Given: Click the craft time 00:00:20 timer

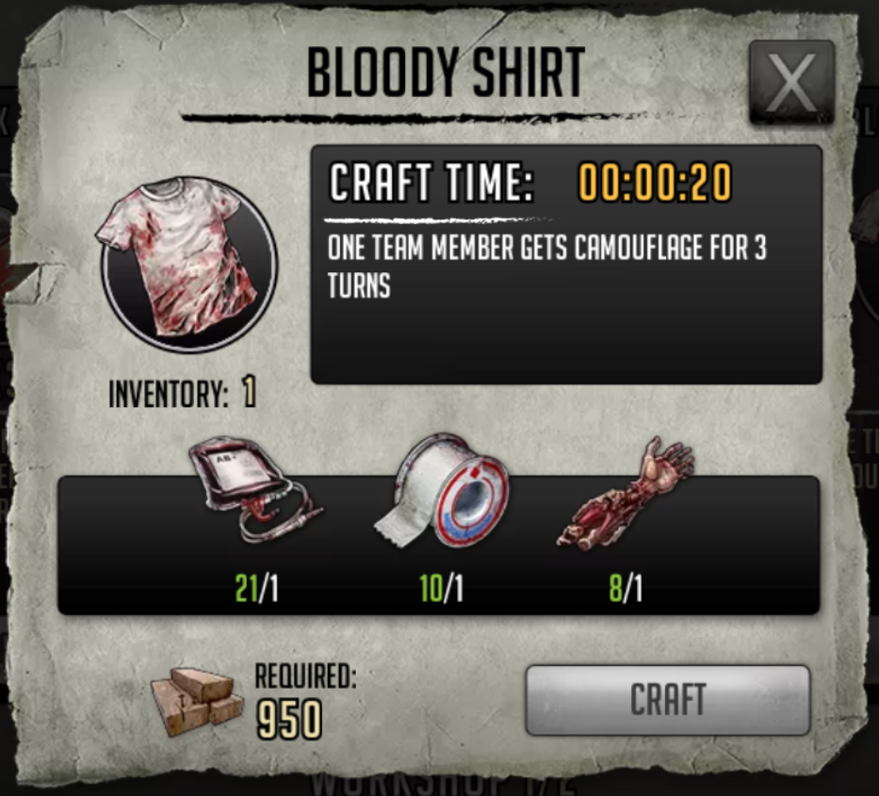Looking at the screenshot, I should click(656, 183).
